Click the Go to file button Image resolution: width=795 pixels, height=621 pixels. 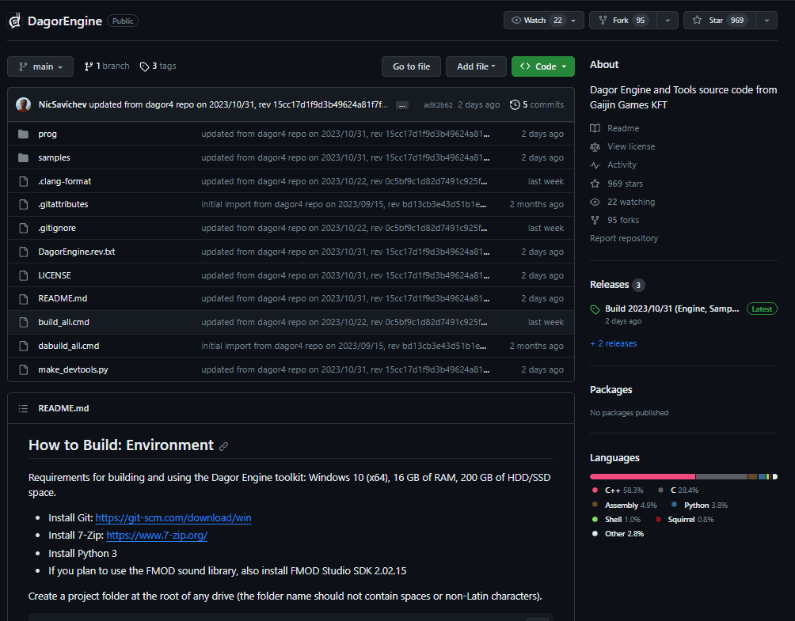point(411,66)
